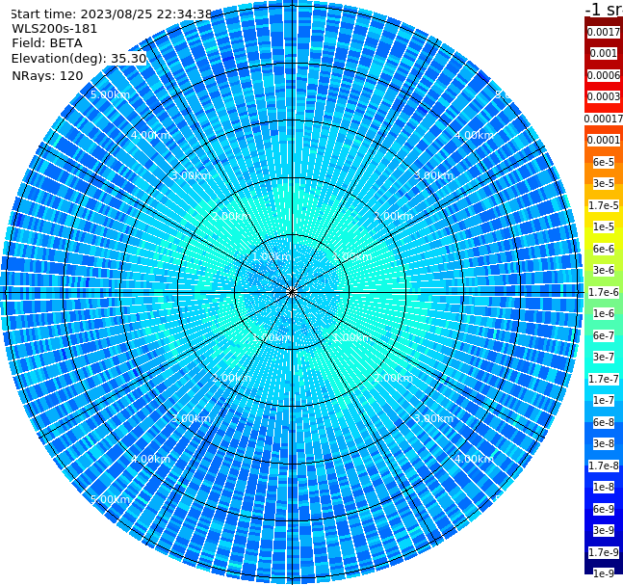Select the 1e-9 colorbar bottom label
This screenshot has height=585, width=623.
click(x=604, y=573)
